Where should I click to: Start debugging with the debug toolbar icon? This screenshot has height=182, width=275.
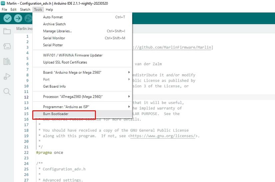pyautogui.click(x=28, y=18)
